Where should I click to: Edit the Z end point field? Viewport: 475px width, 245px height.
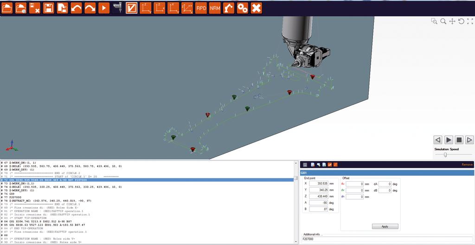point(319,196)
